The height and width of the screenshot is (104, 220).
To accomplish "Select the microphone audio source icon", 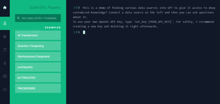I will click(x=5, y=63).
